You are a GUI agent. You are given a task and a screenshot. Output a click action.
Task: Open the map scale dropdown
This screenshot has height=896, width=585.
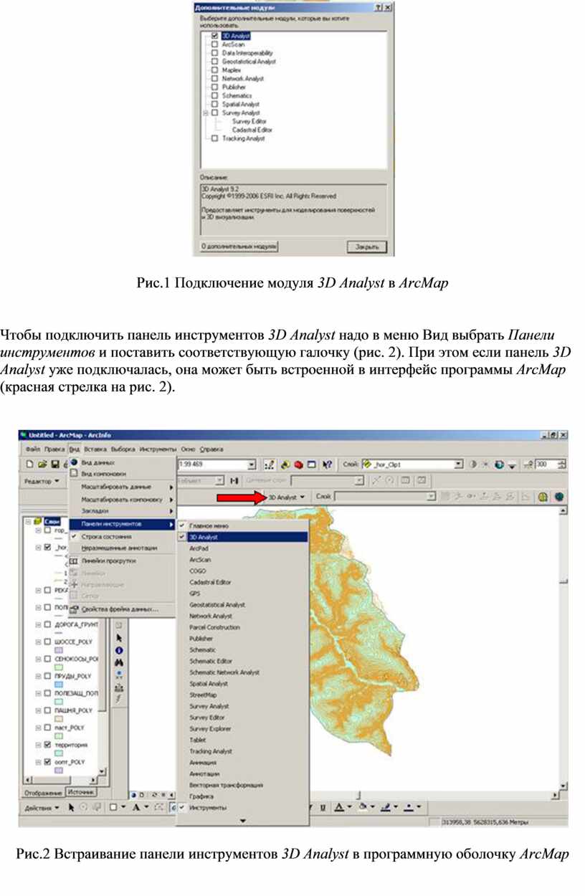(x=252, y=464)
